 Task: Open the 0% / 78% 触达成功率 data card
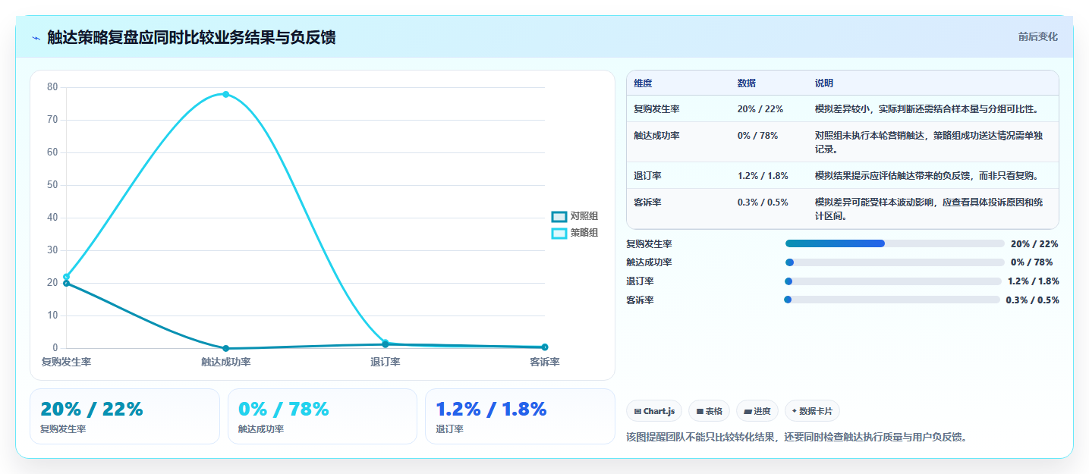tap(323, 416)
